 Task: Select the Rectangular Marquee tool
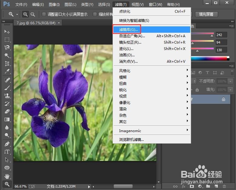7,39
